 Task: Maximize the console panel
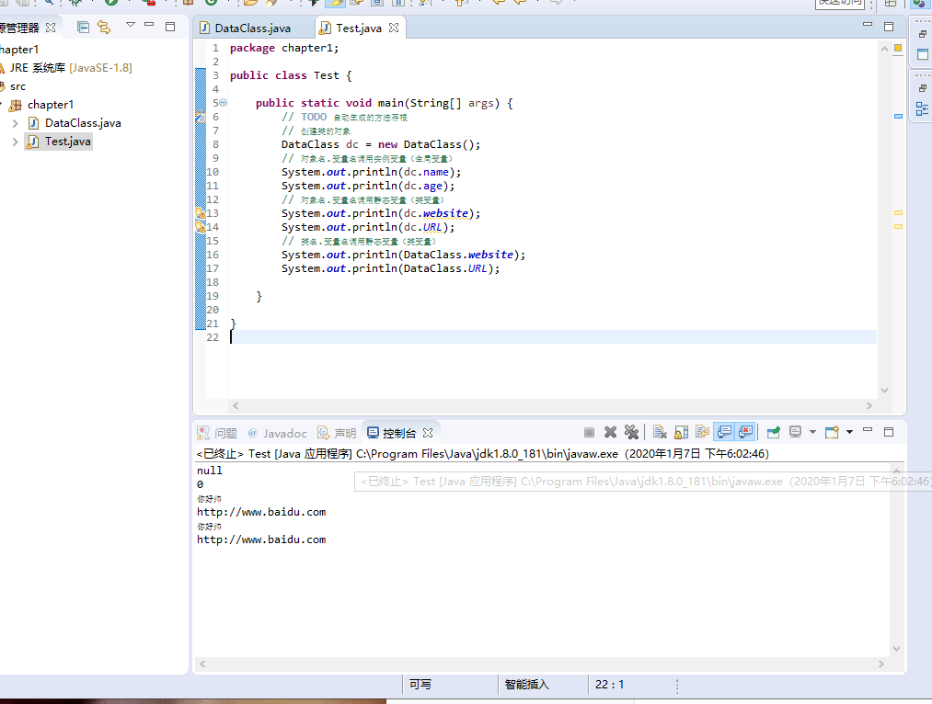[889, 432]
